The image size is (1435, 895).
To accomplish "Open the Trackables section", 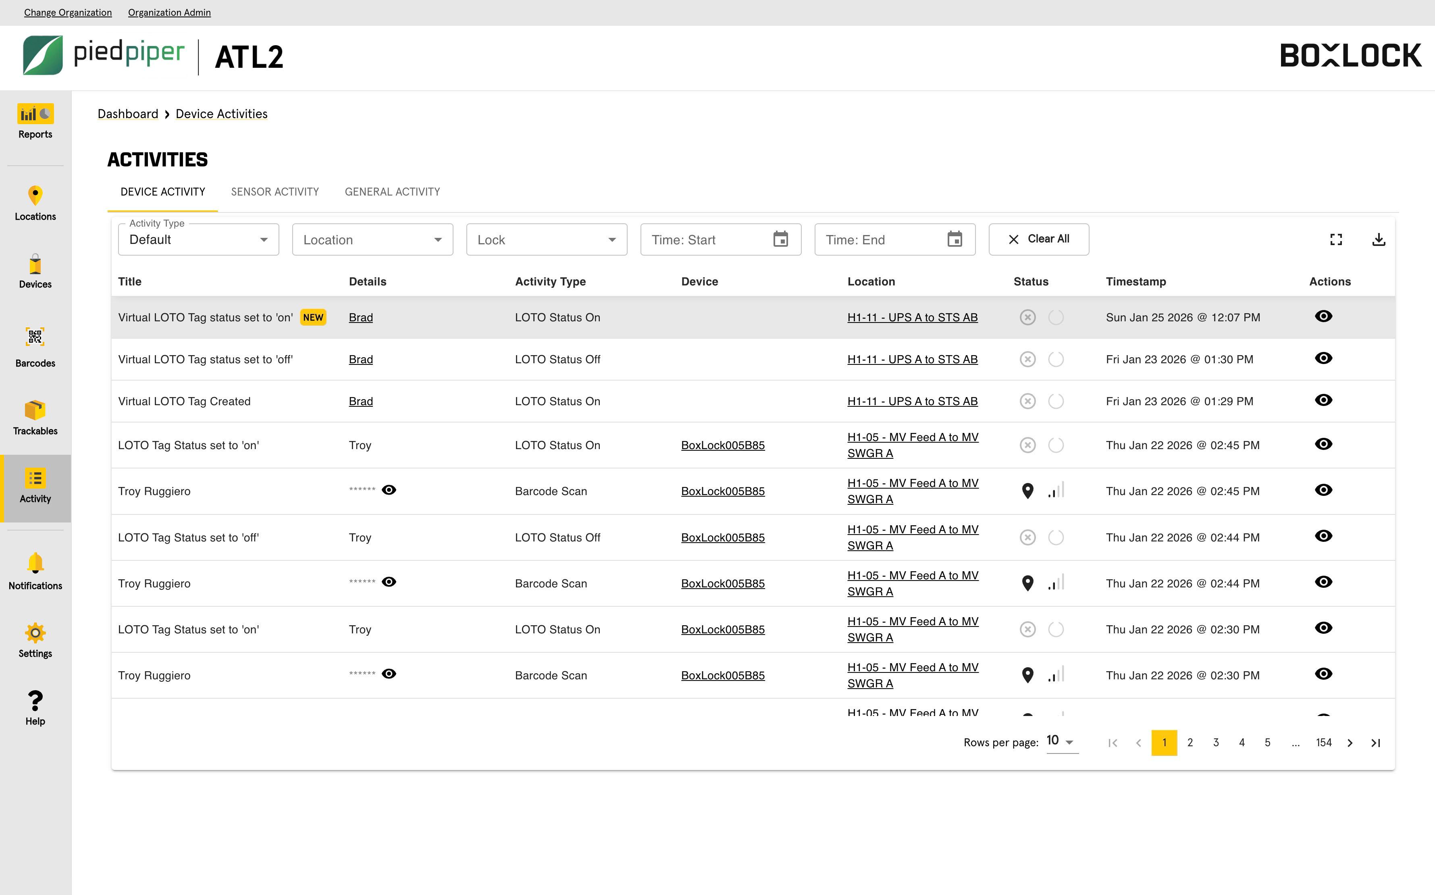I will (x=35, y=414).
